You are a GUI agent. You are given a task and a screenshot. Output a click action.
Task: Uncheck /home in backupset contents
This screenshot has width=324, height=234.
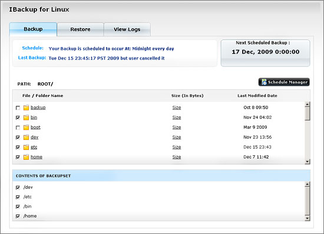(18, 216)
